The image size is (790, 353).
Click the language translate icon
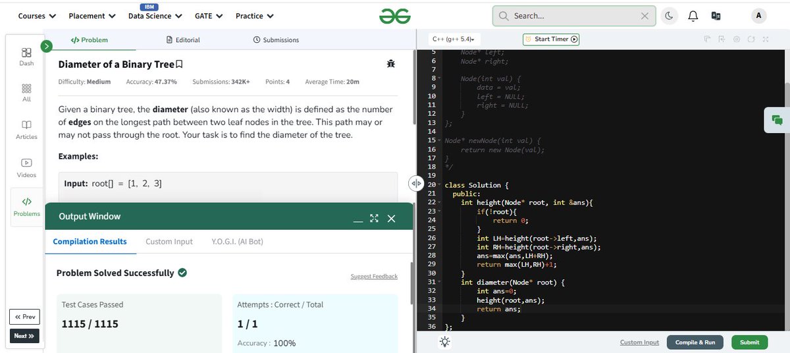pyautogui.click(x=716, y=16)
